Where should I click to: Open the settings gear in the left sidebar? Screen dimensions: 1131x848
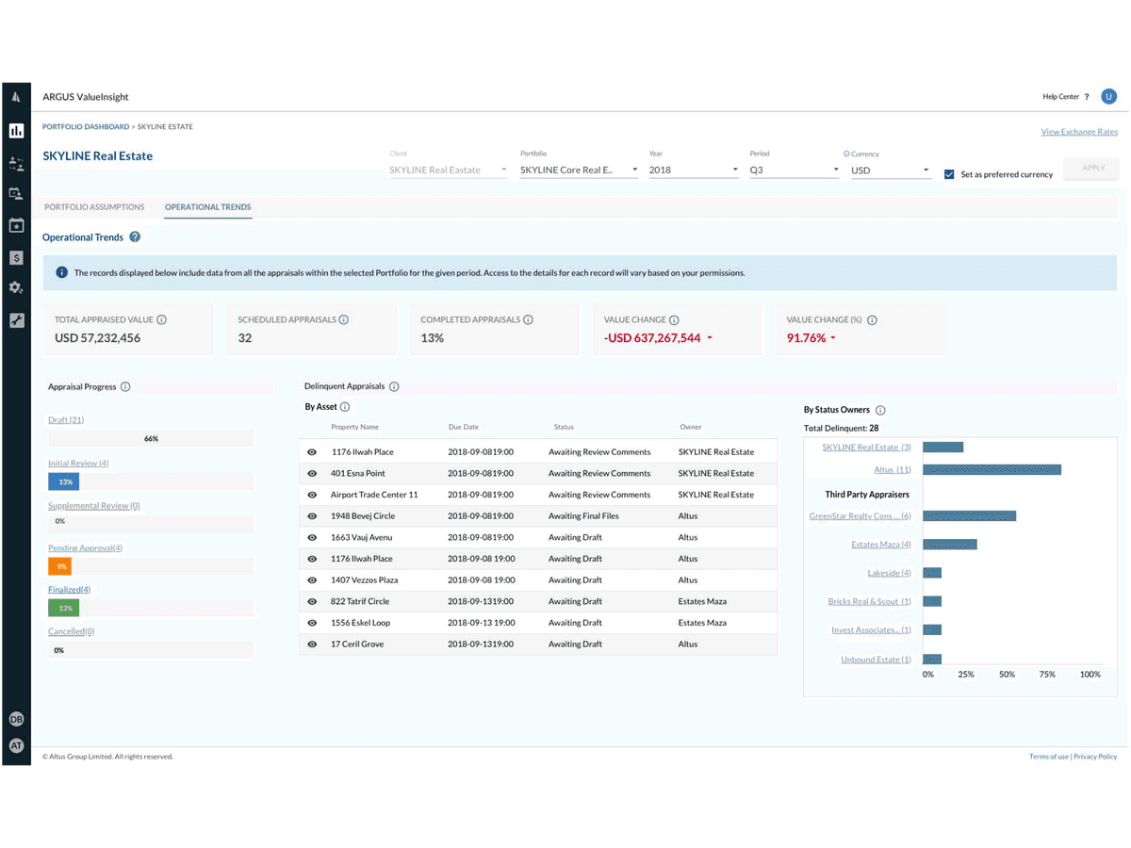[x=16, y=288]
